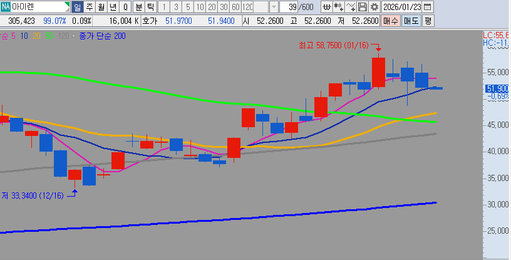Click the 10-period MA legend label
The height and width of the screenshot is (260, 511).
pyautogui.click(x=24, y=36)
